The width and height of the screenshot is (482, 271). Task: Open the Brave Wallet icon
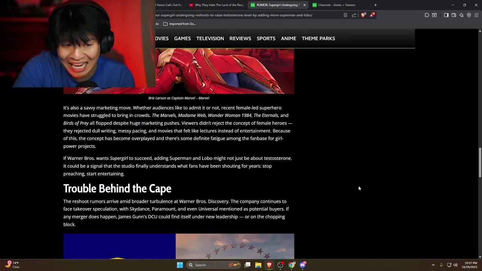click(454, 15)
